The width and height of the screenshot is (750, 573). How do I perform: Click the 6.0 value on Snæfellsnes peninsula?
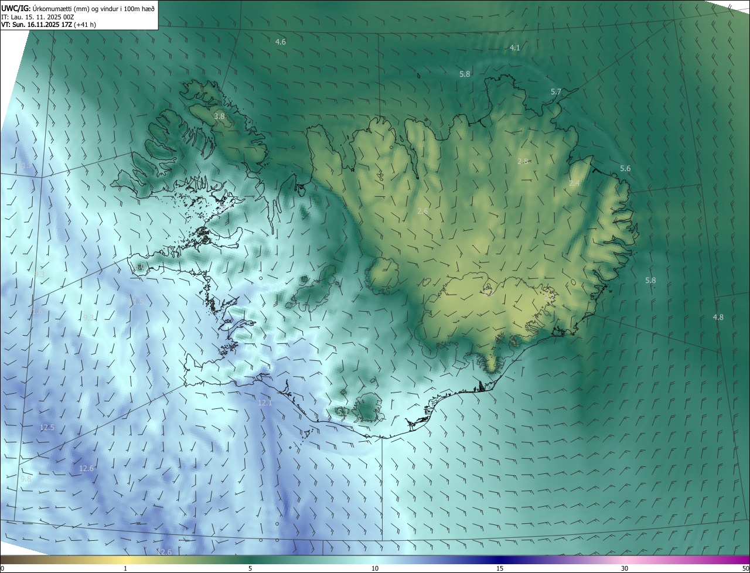141,267
